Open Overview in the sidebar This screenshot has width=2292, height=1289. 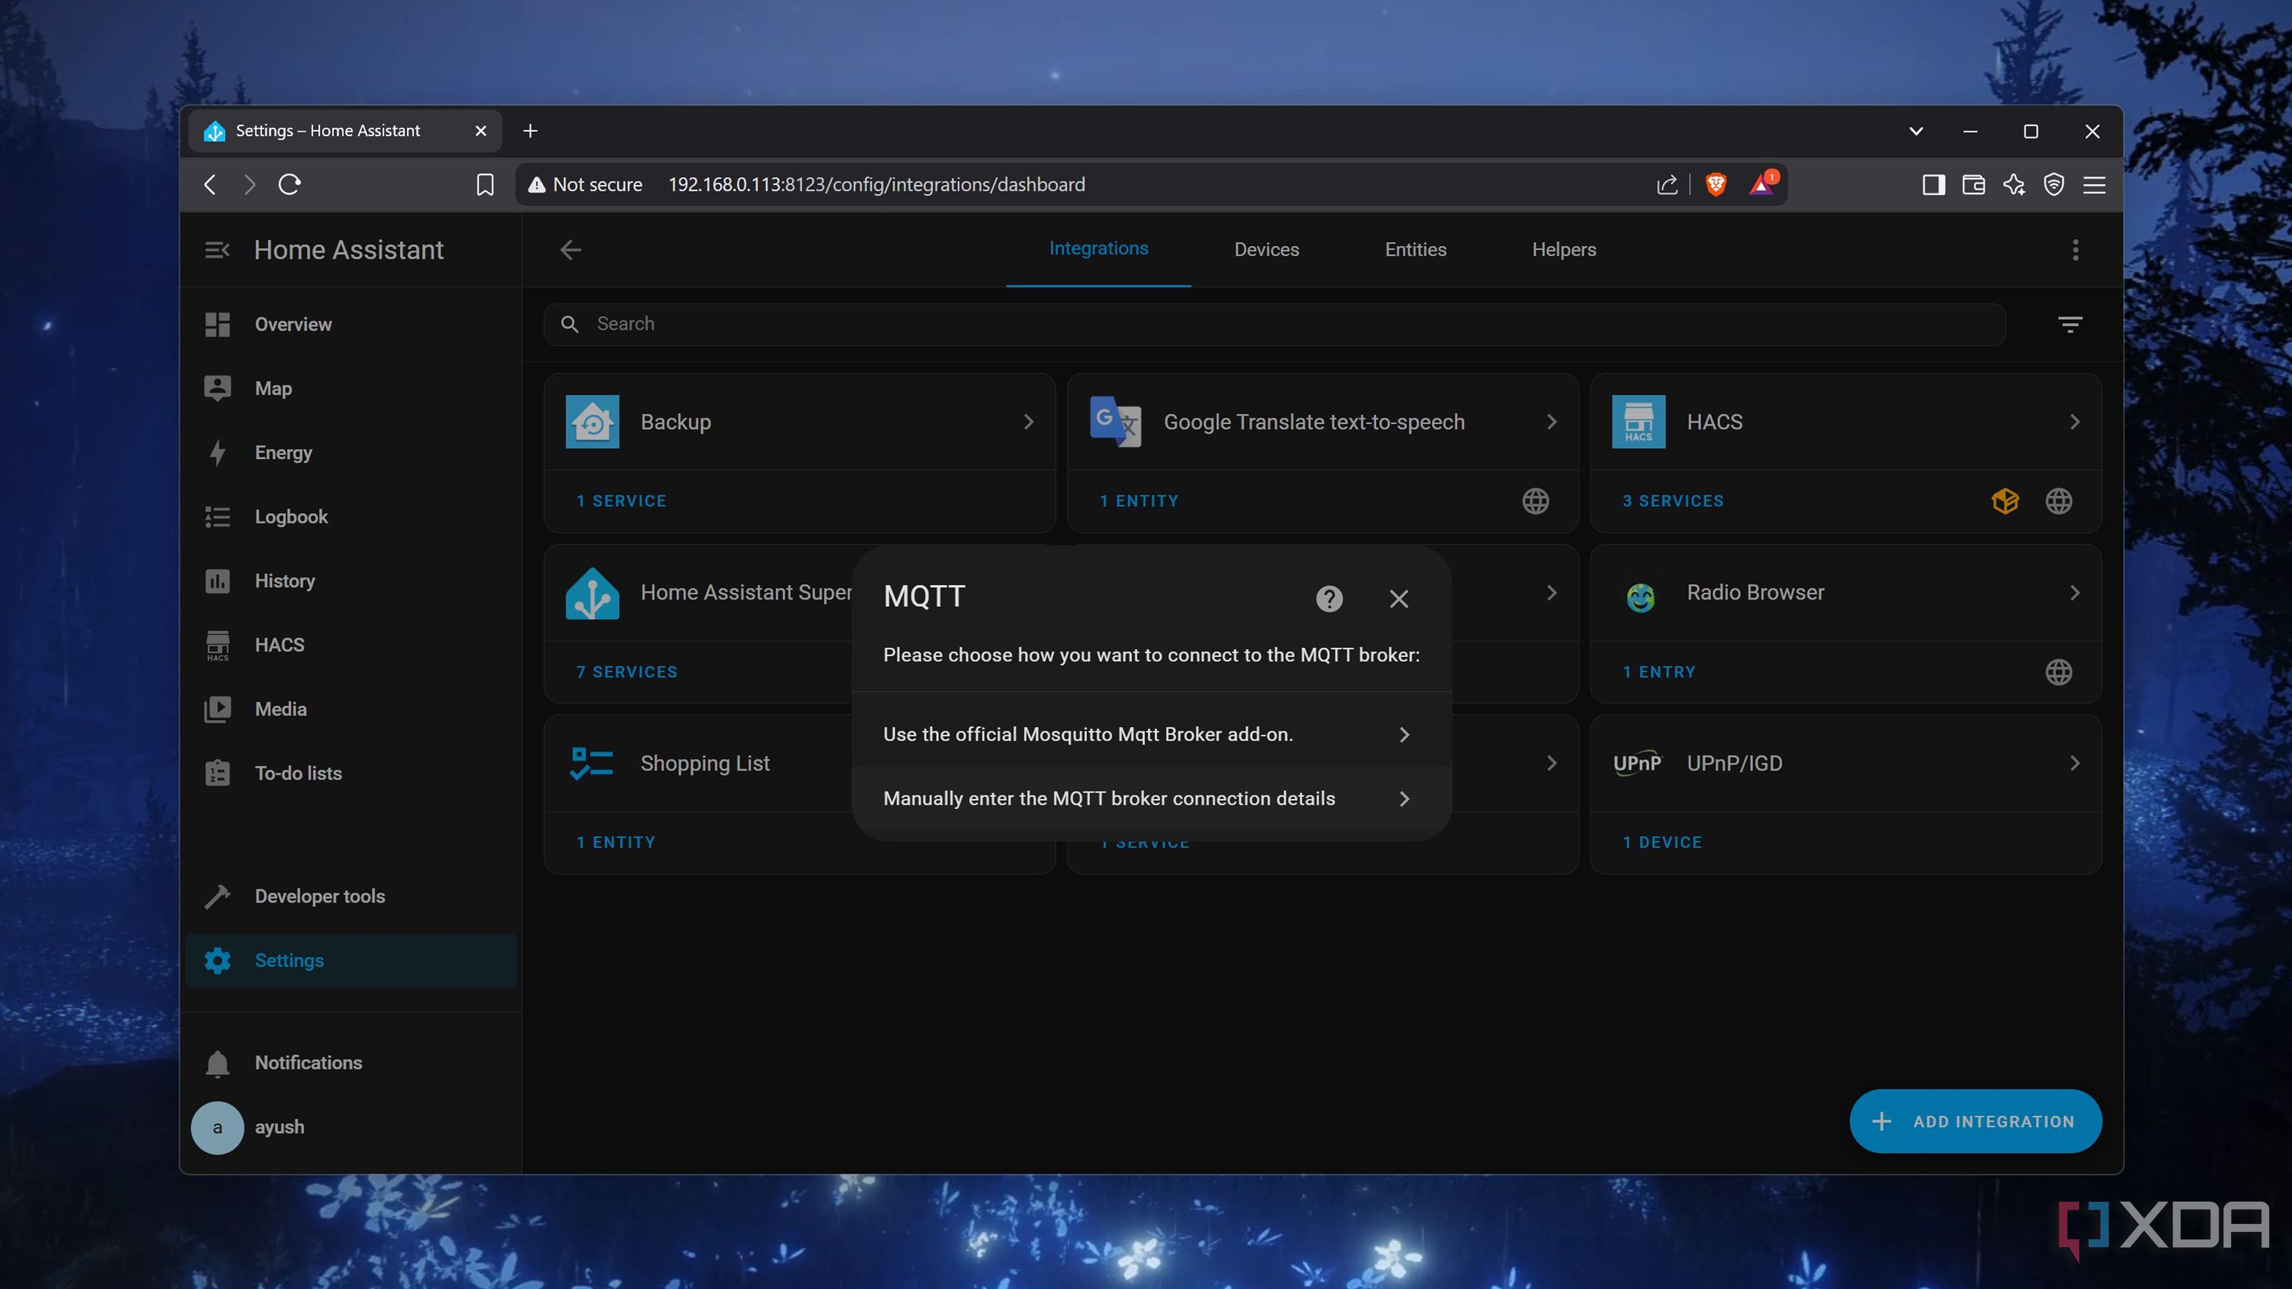click(x=352, y=325)
